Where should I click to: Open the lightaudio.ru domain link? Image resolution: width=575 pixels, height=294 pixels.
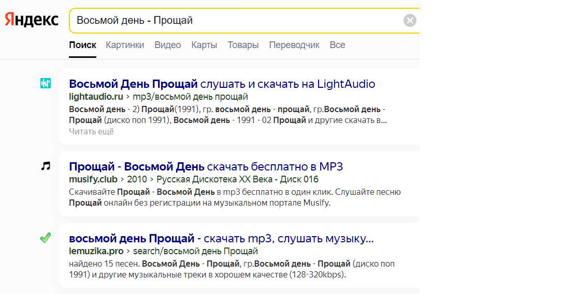[x=96, y=97]
